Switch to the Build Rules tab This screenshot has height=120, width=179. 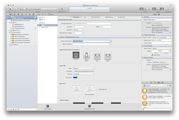pos(121,17)
